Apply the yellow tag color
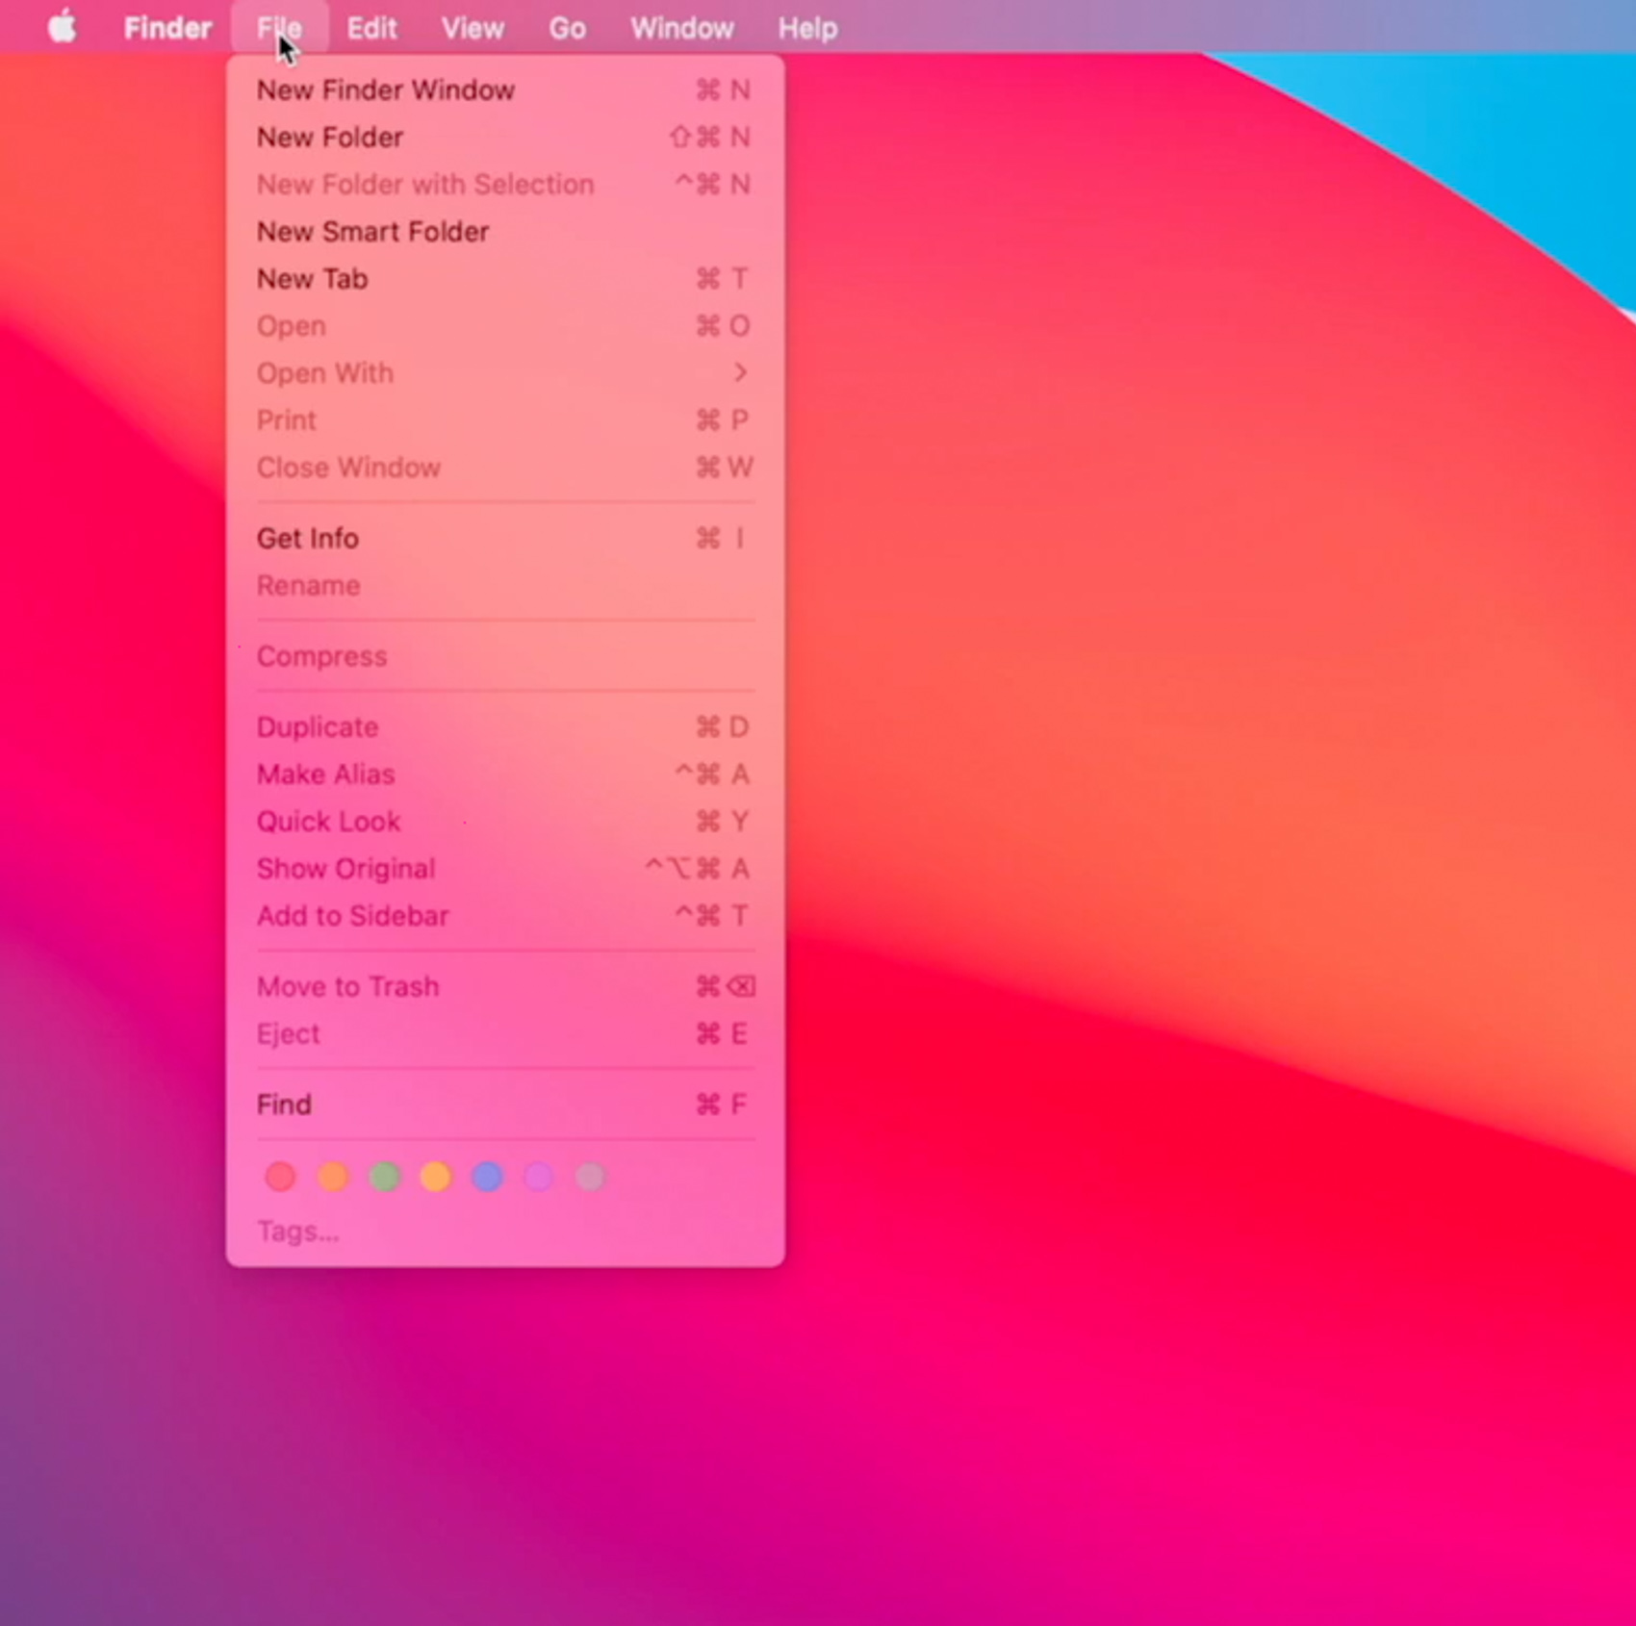 click(x=436, y=1176)
